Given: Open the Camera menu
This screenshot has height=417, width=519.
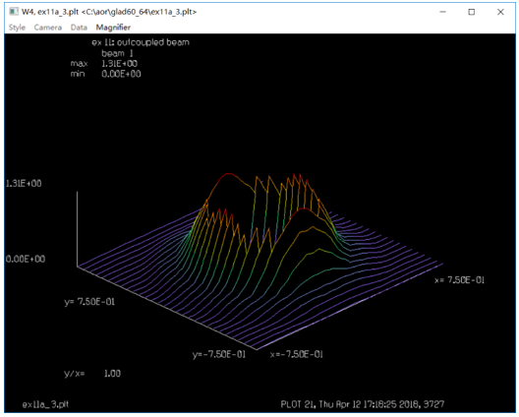Looking at the screenshot, I should pos(48,28).
